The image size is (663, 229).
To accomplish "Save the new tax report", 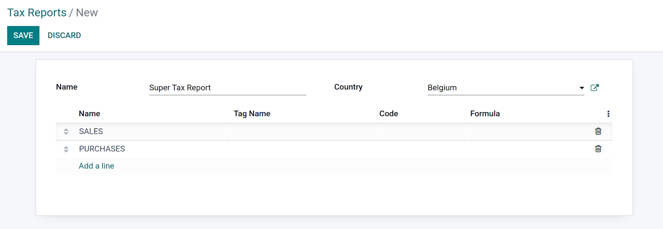I will [23, 36].
